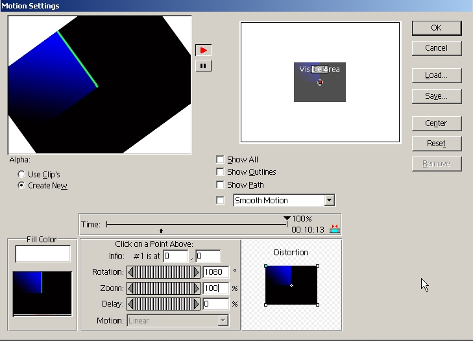This screenshot has width=473, height=341.
Task: Tick the checkbox beside Smooth Motion
Action: tap(220, 200)
